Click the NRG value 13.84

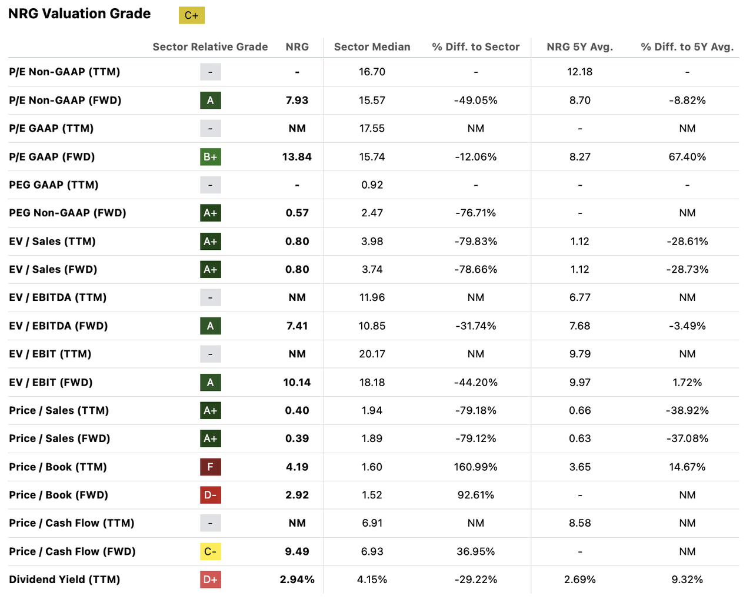pyautogui.click(x=297, y=157)
